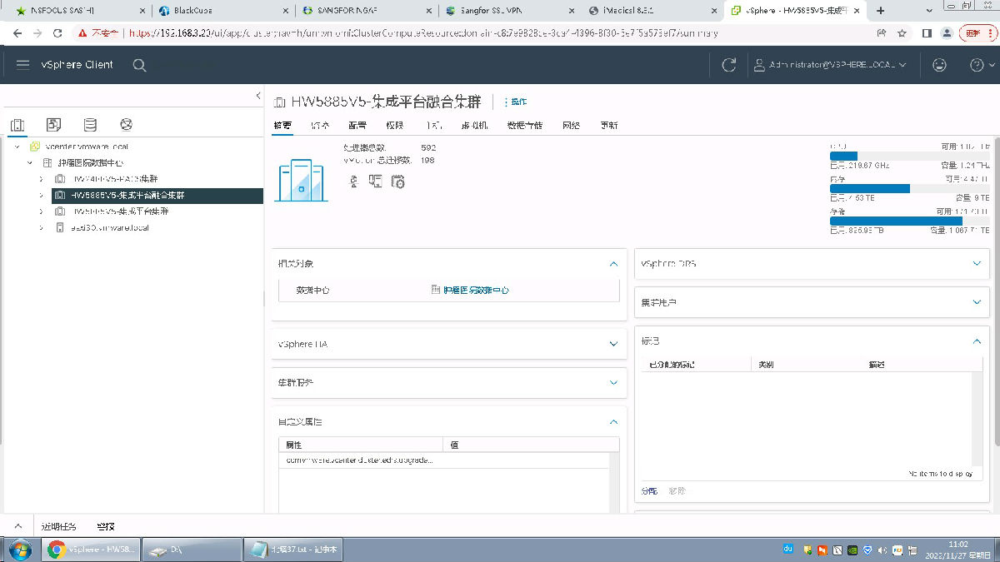Switch to the 监控 monitor tab

pos(320,126)
